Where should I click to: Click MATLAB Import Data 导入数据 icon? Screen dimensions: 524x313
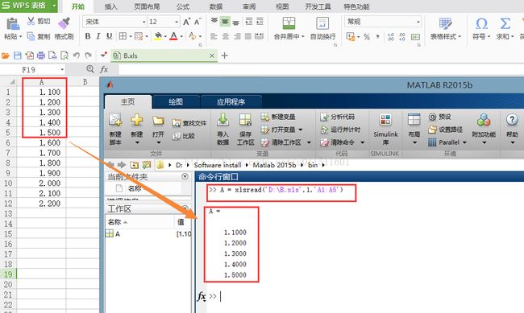[222, 129]
